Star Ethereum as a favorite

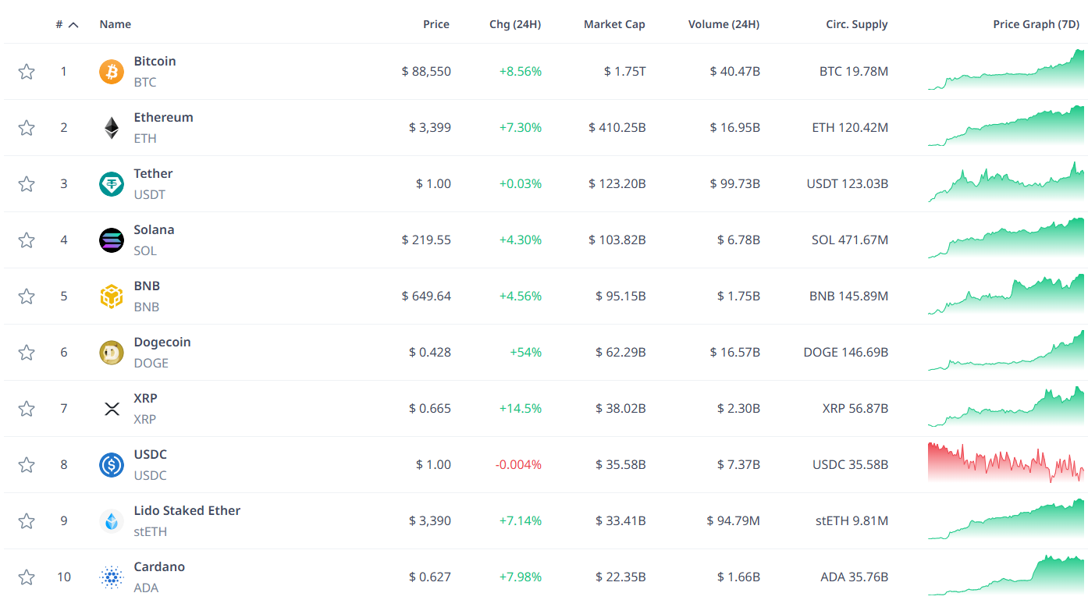(27, 128)
